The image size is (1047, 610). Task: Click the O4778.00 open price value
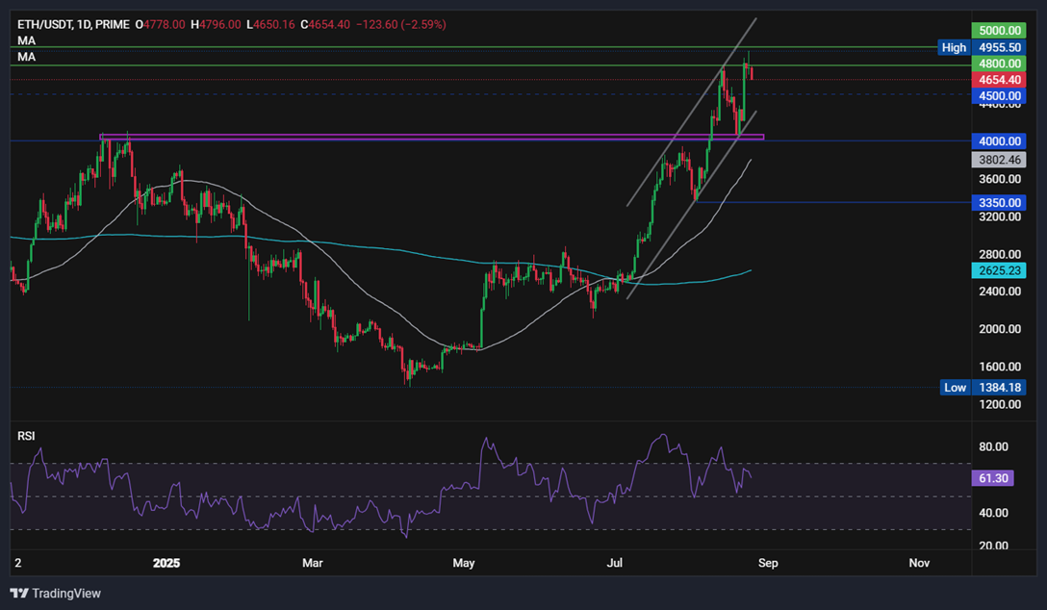tap(161, 25)
